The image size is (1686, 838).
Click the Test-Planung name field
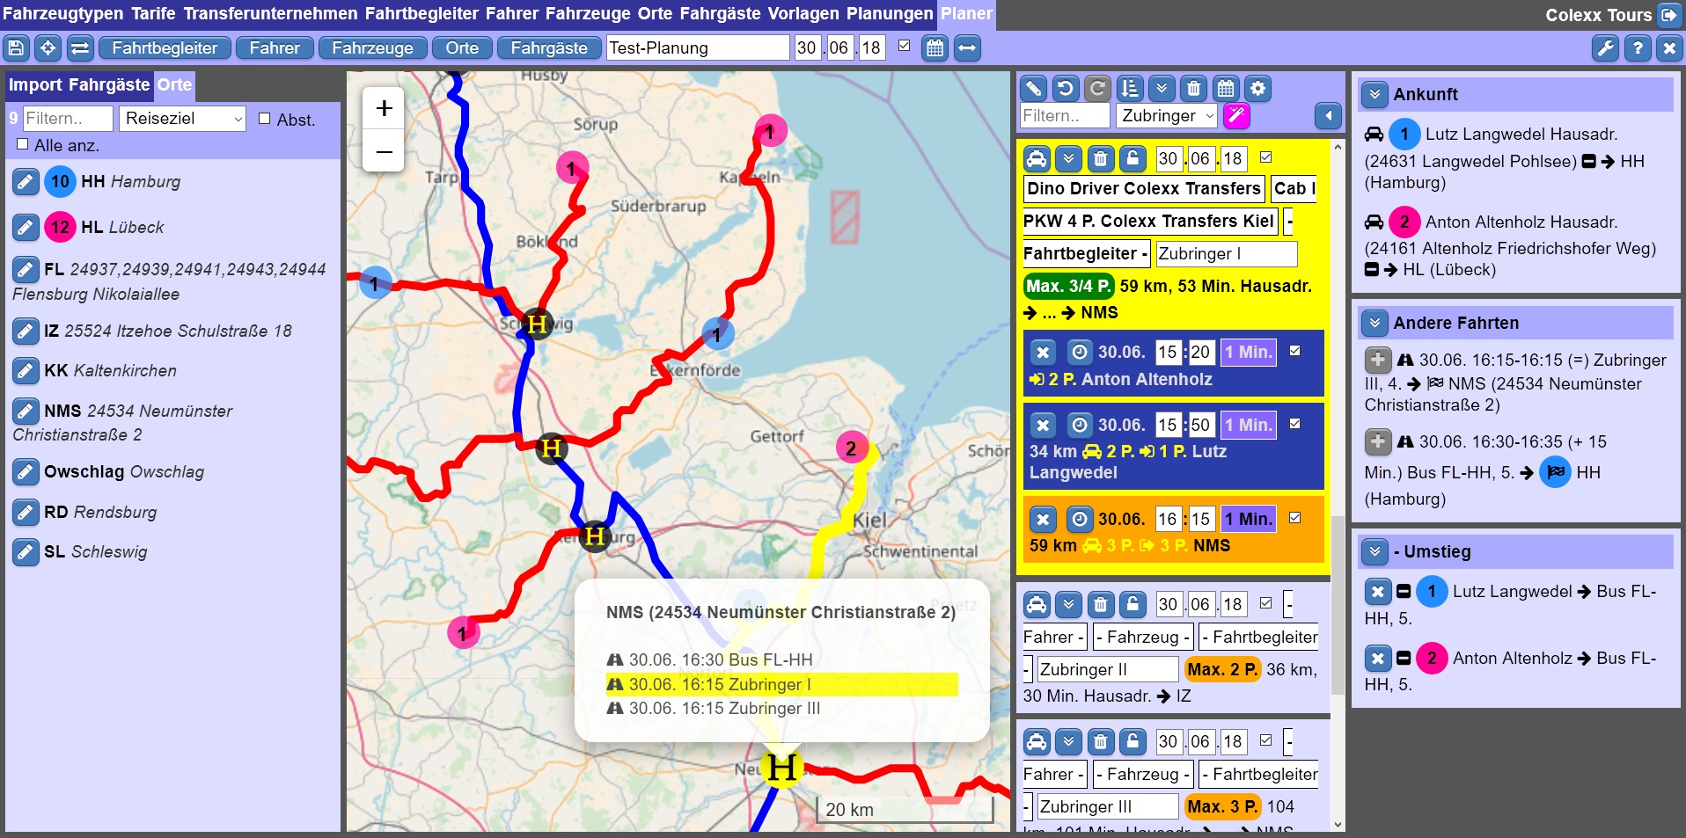click(x=697, y=48)
